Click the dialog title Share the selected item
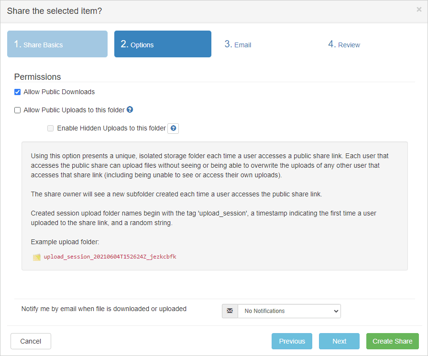Screen dimensions: 428x356 tap(55, 11)
